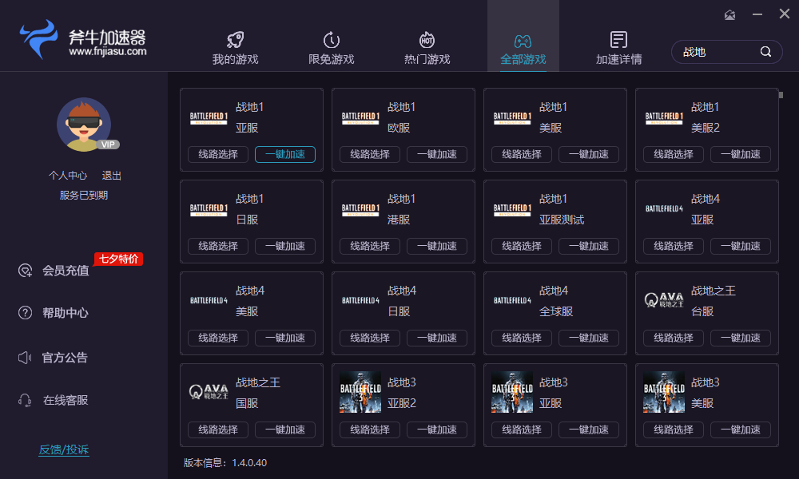Open the 加速详情 tab
The image size is (799, 479).
618,49
